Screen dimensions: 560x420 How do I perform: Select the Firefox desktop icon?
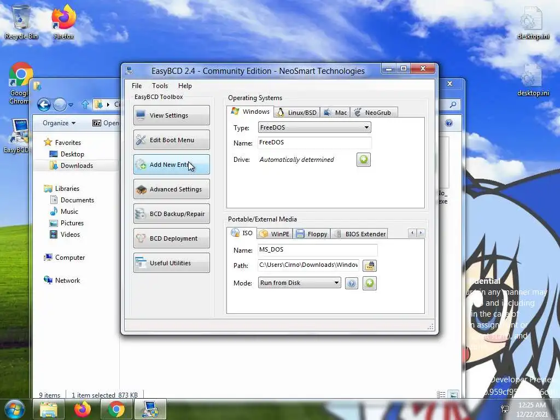pos(64,22)
